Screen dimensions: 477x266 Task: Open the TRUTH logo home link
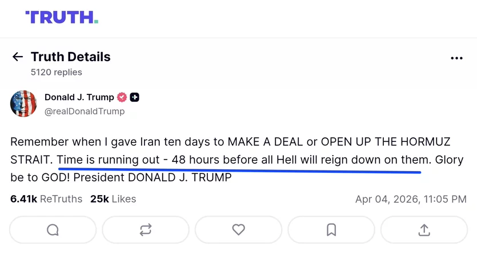[62, 17]
